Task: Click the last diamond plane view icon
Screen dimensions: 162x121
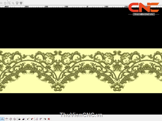Action: click(14, 119)
